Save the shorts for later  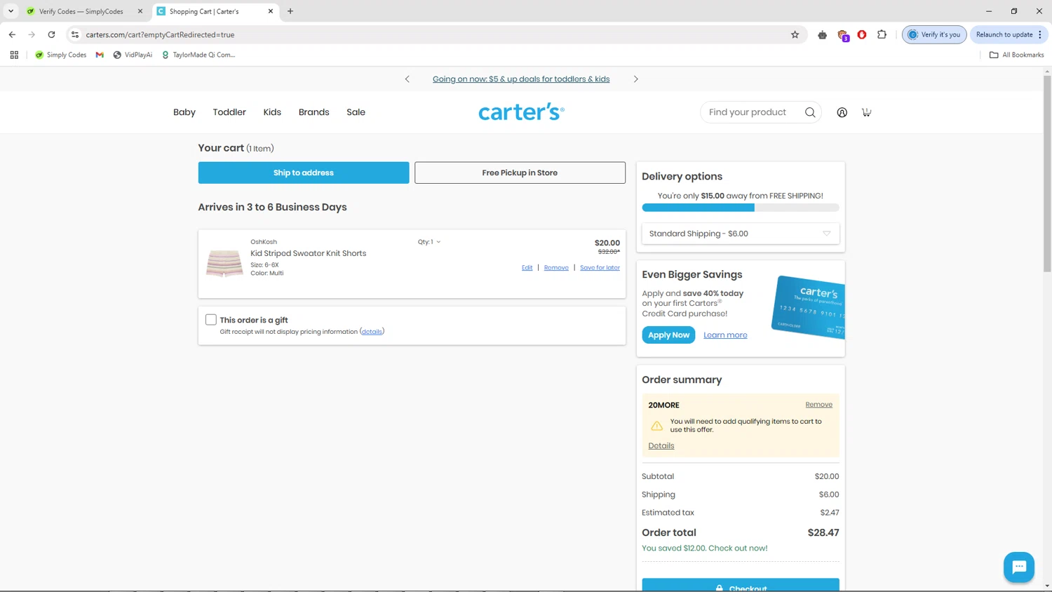point(600,268)
